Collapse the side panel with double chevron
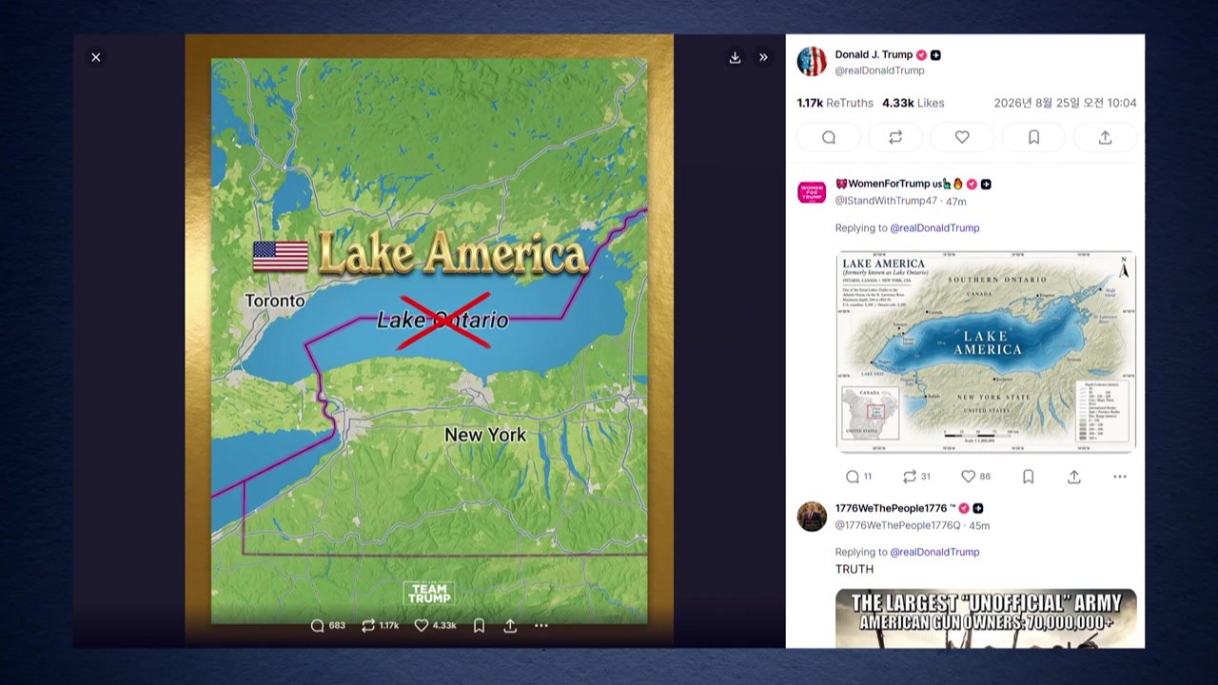The width and height of the screenshot is (1218, 685). pos(763,57)
